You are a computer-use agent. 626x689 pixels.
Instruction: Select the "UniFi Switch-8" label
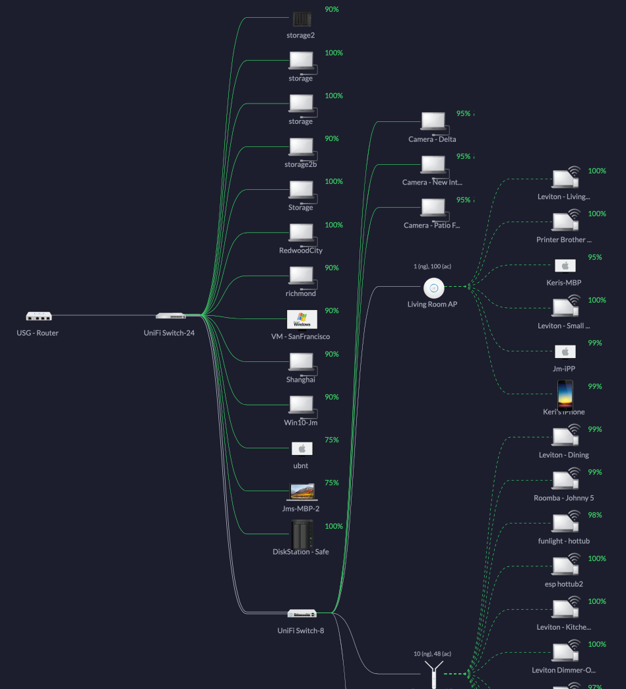[x=301, y=631]
